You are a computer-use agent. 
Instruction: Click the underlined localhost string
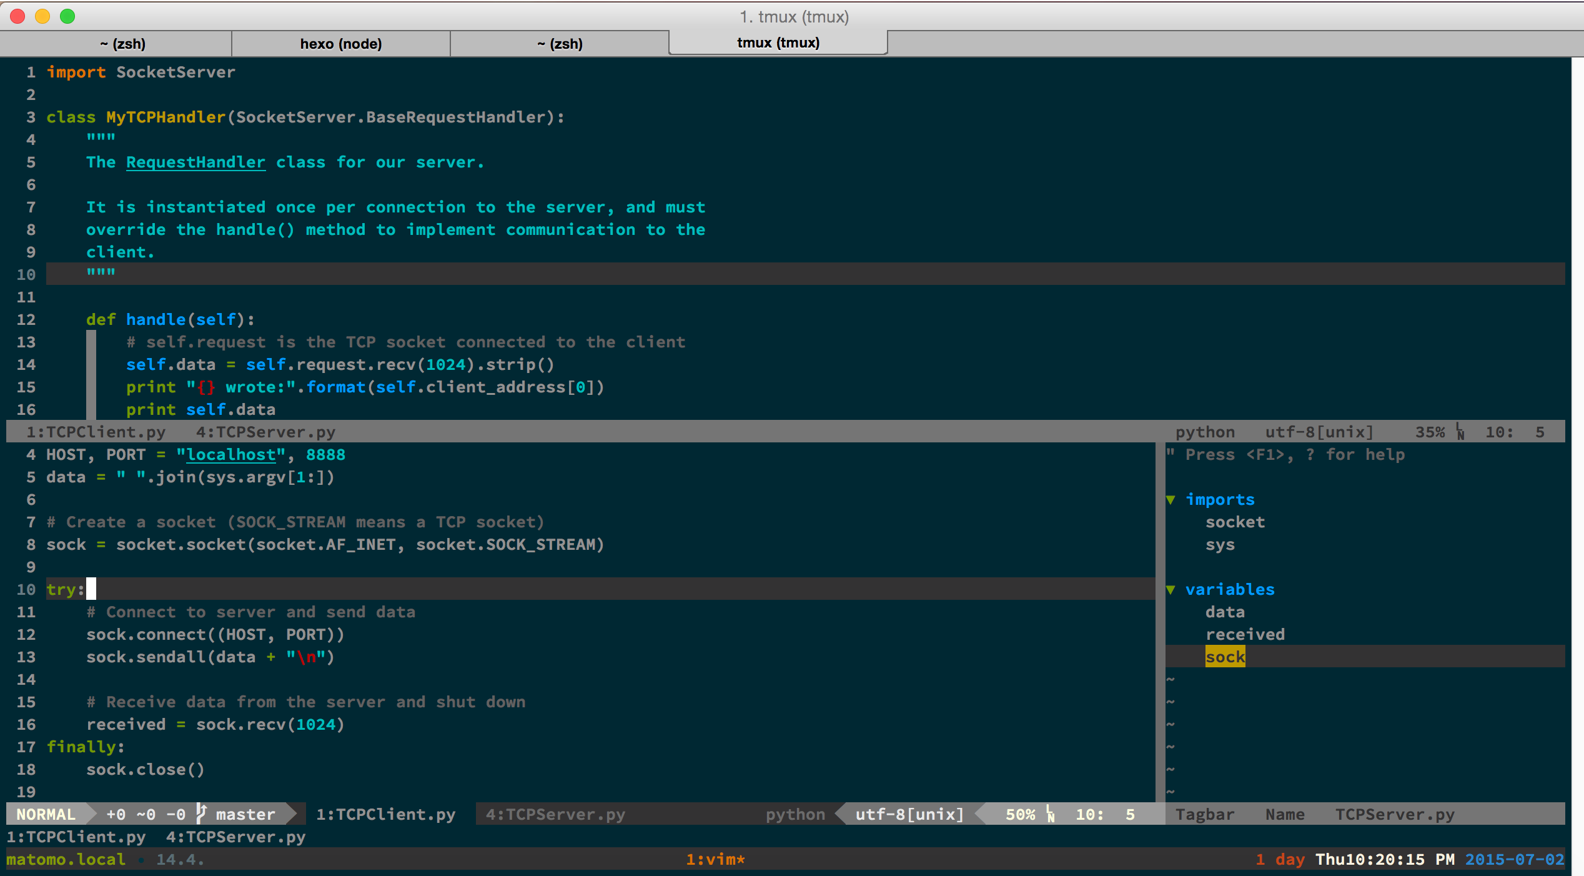231,454
